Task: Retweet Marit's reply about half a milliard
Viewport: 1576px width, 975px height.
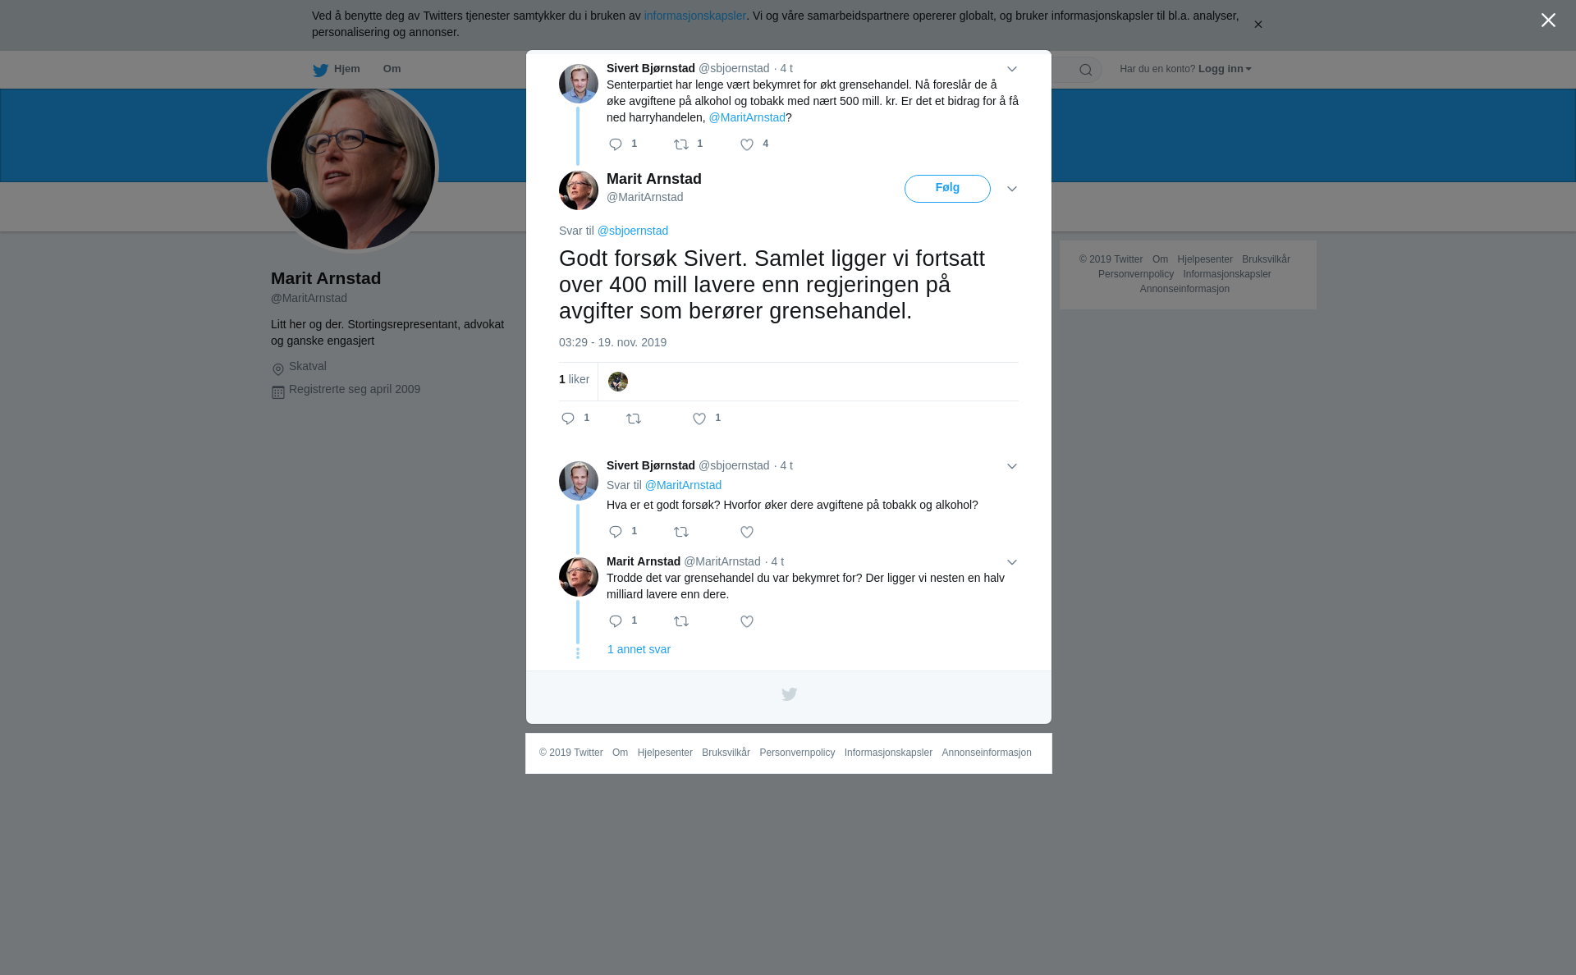Action: (x=681, y=621)
